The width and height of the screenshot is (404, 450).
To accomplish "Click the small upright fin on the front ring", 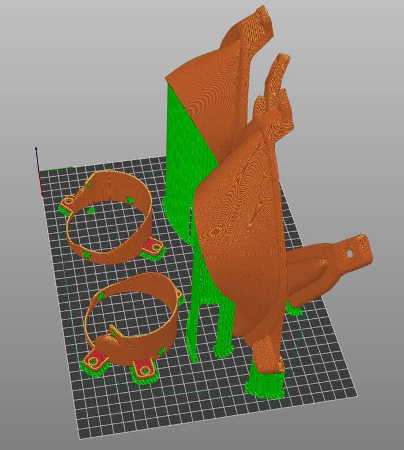I will tap(113, 331).
